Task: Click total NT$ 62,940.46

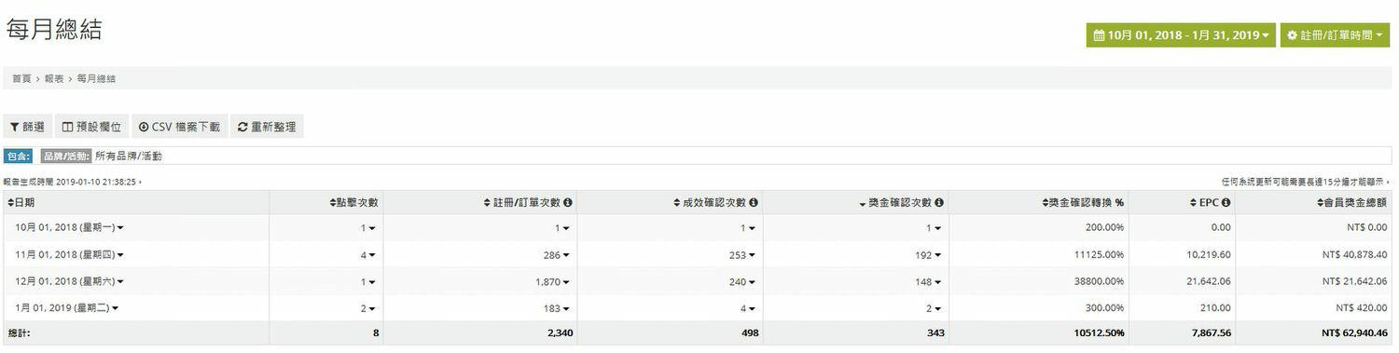Action: (1355, 333)
